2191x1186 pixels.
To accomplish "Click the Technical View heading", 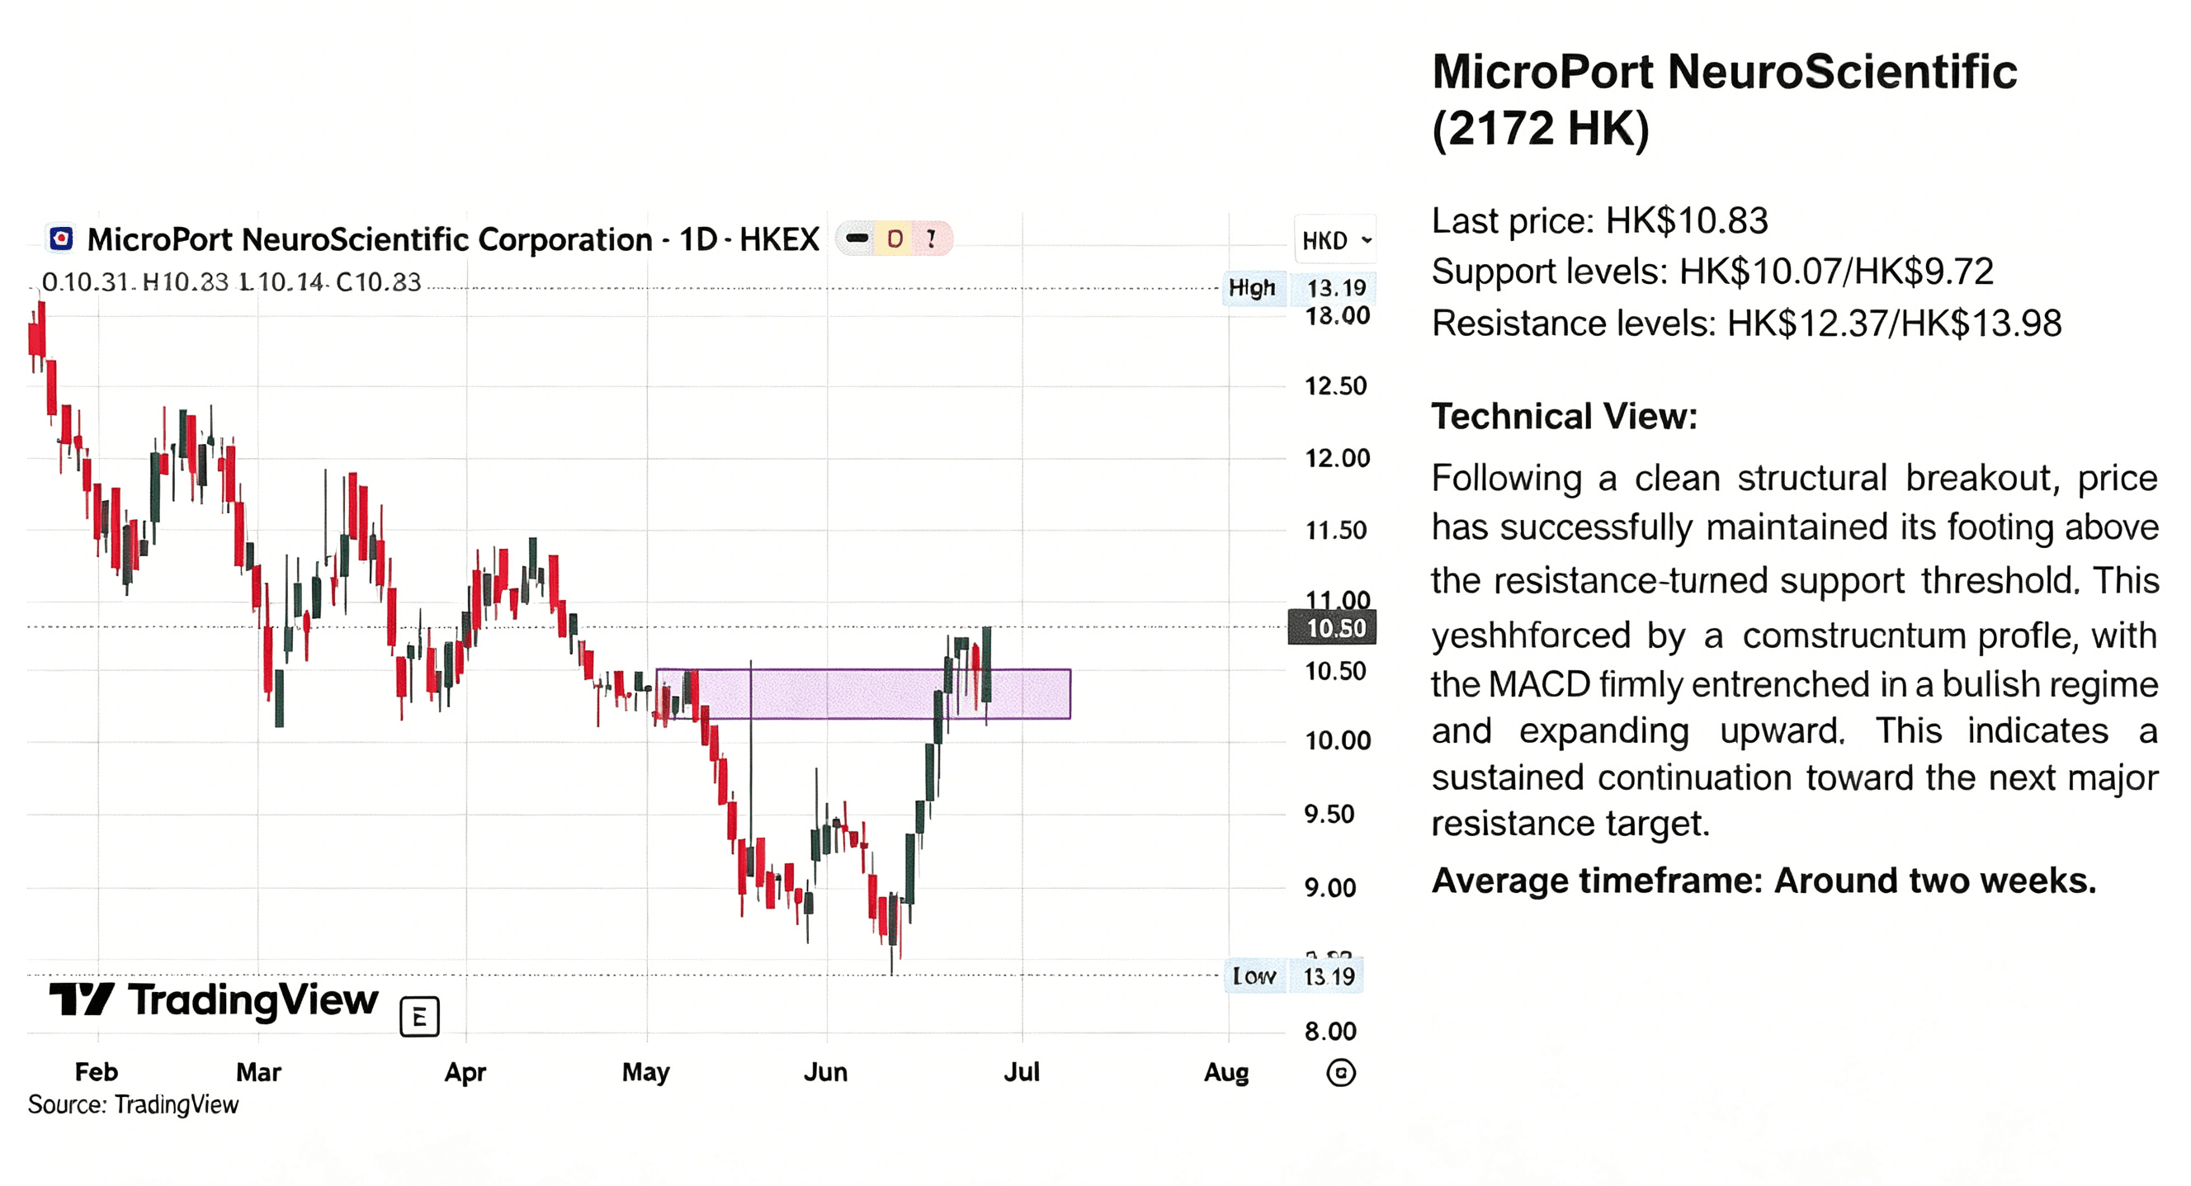I will click(1564, 417).
